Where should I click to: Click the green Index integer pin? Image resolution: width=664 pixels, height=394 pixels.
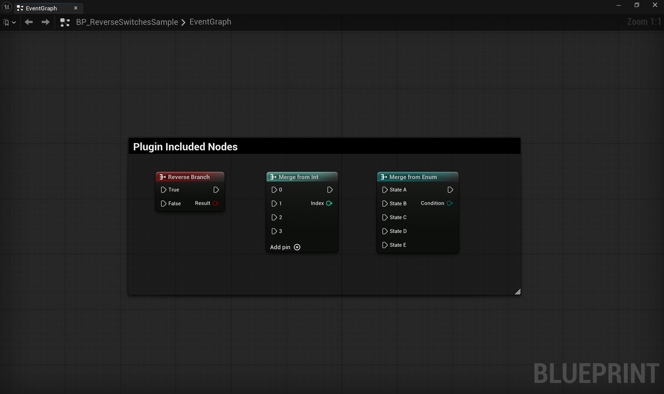pos(329,203)
